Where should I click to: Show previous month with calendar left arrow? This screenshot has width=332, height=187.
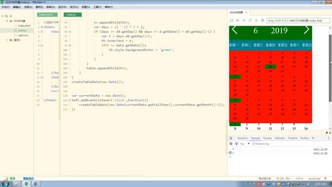pos(234,30)
